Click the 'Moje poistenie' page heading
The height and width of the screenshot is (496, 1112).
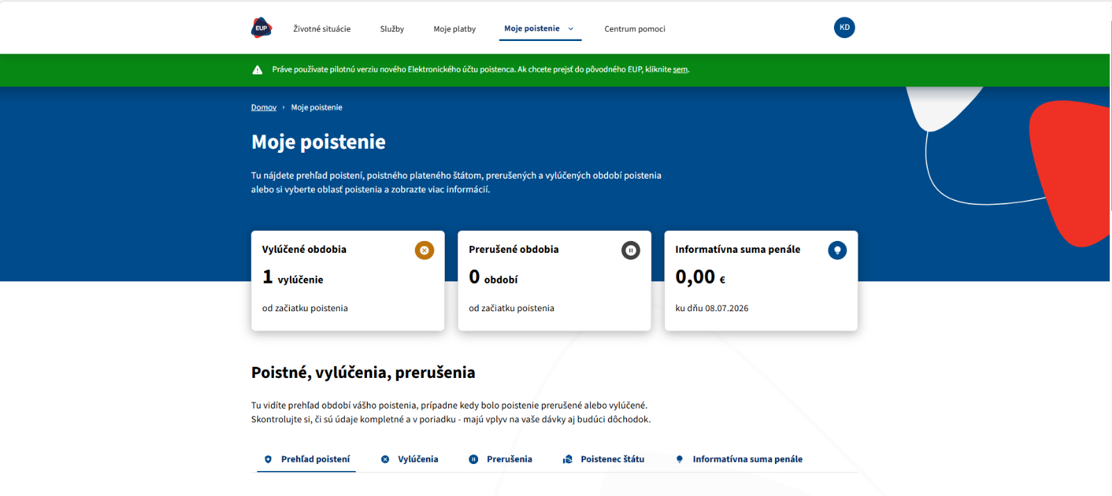click(x=318, y=142)
